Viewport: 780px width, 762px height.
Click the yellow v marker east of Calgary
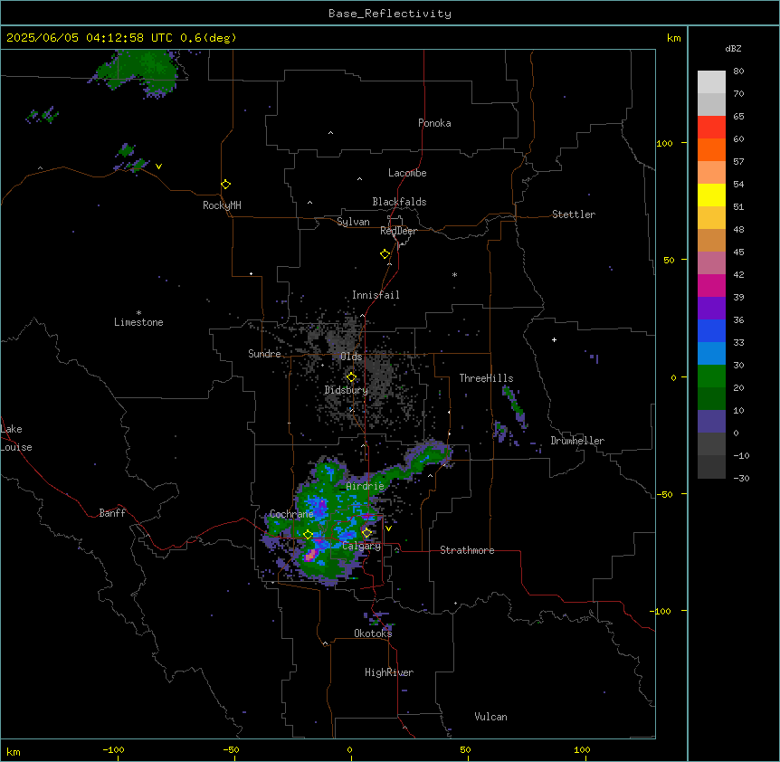click(x=388, y=529)
